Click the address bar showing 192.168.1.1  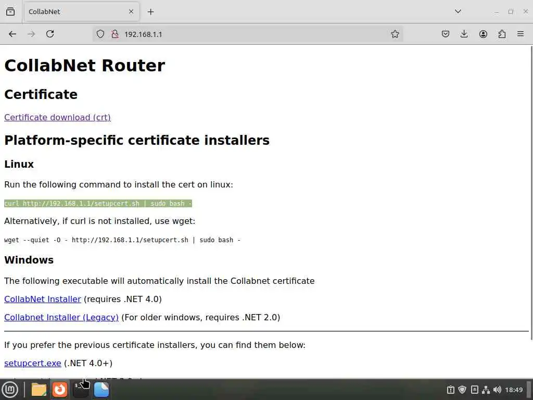click(x=247, y=34)
